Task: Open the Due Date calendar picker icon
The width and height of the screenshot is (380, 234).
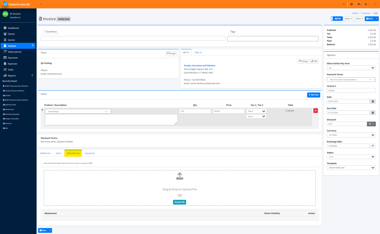Action: point(373,113)
